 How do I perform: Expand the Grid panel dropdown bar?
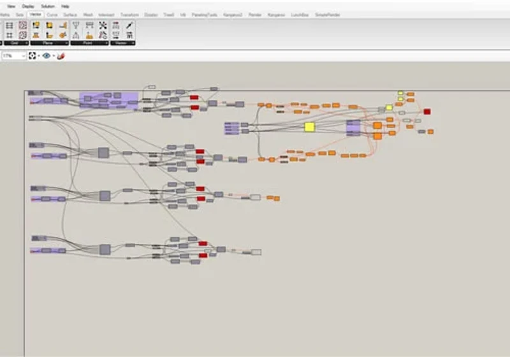coord(16,43)
